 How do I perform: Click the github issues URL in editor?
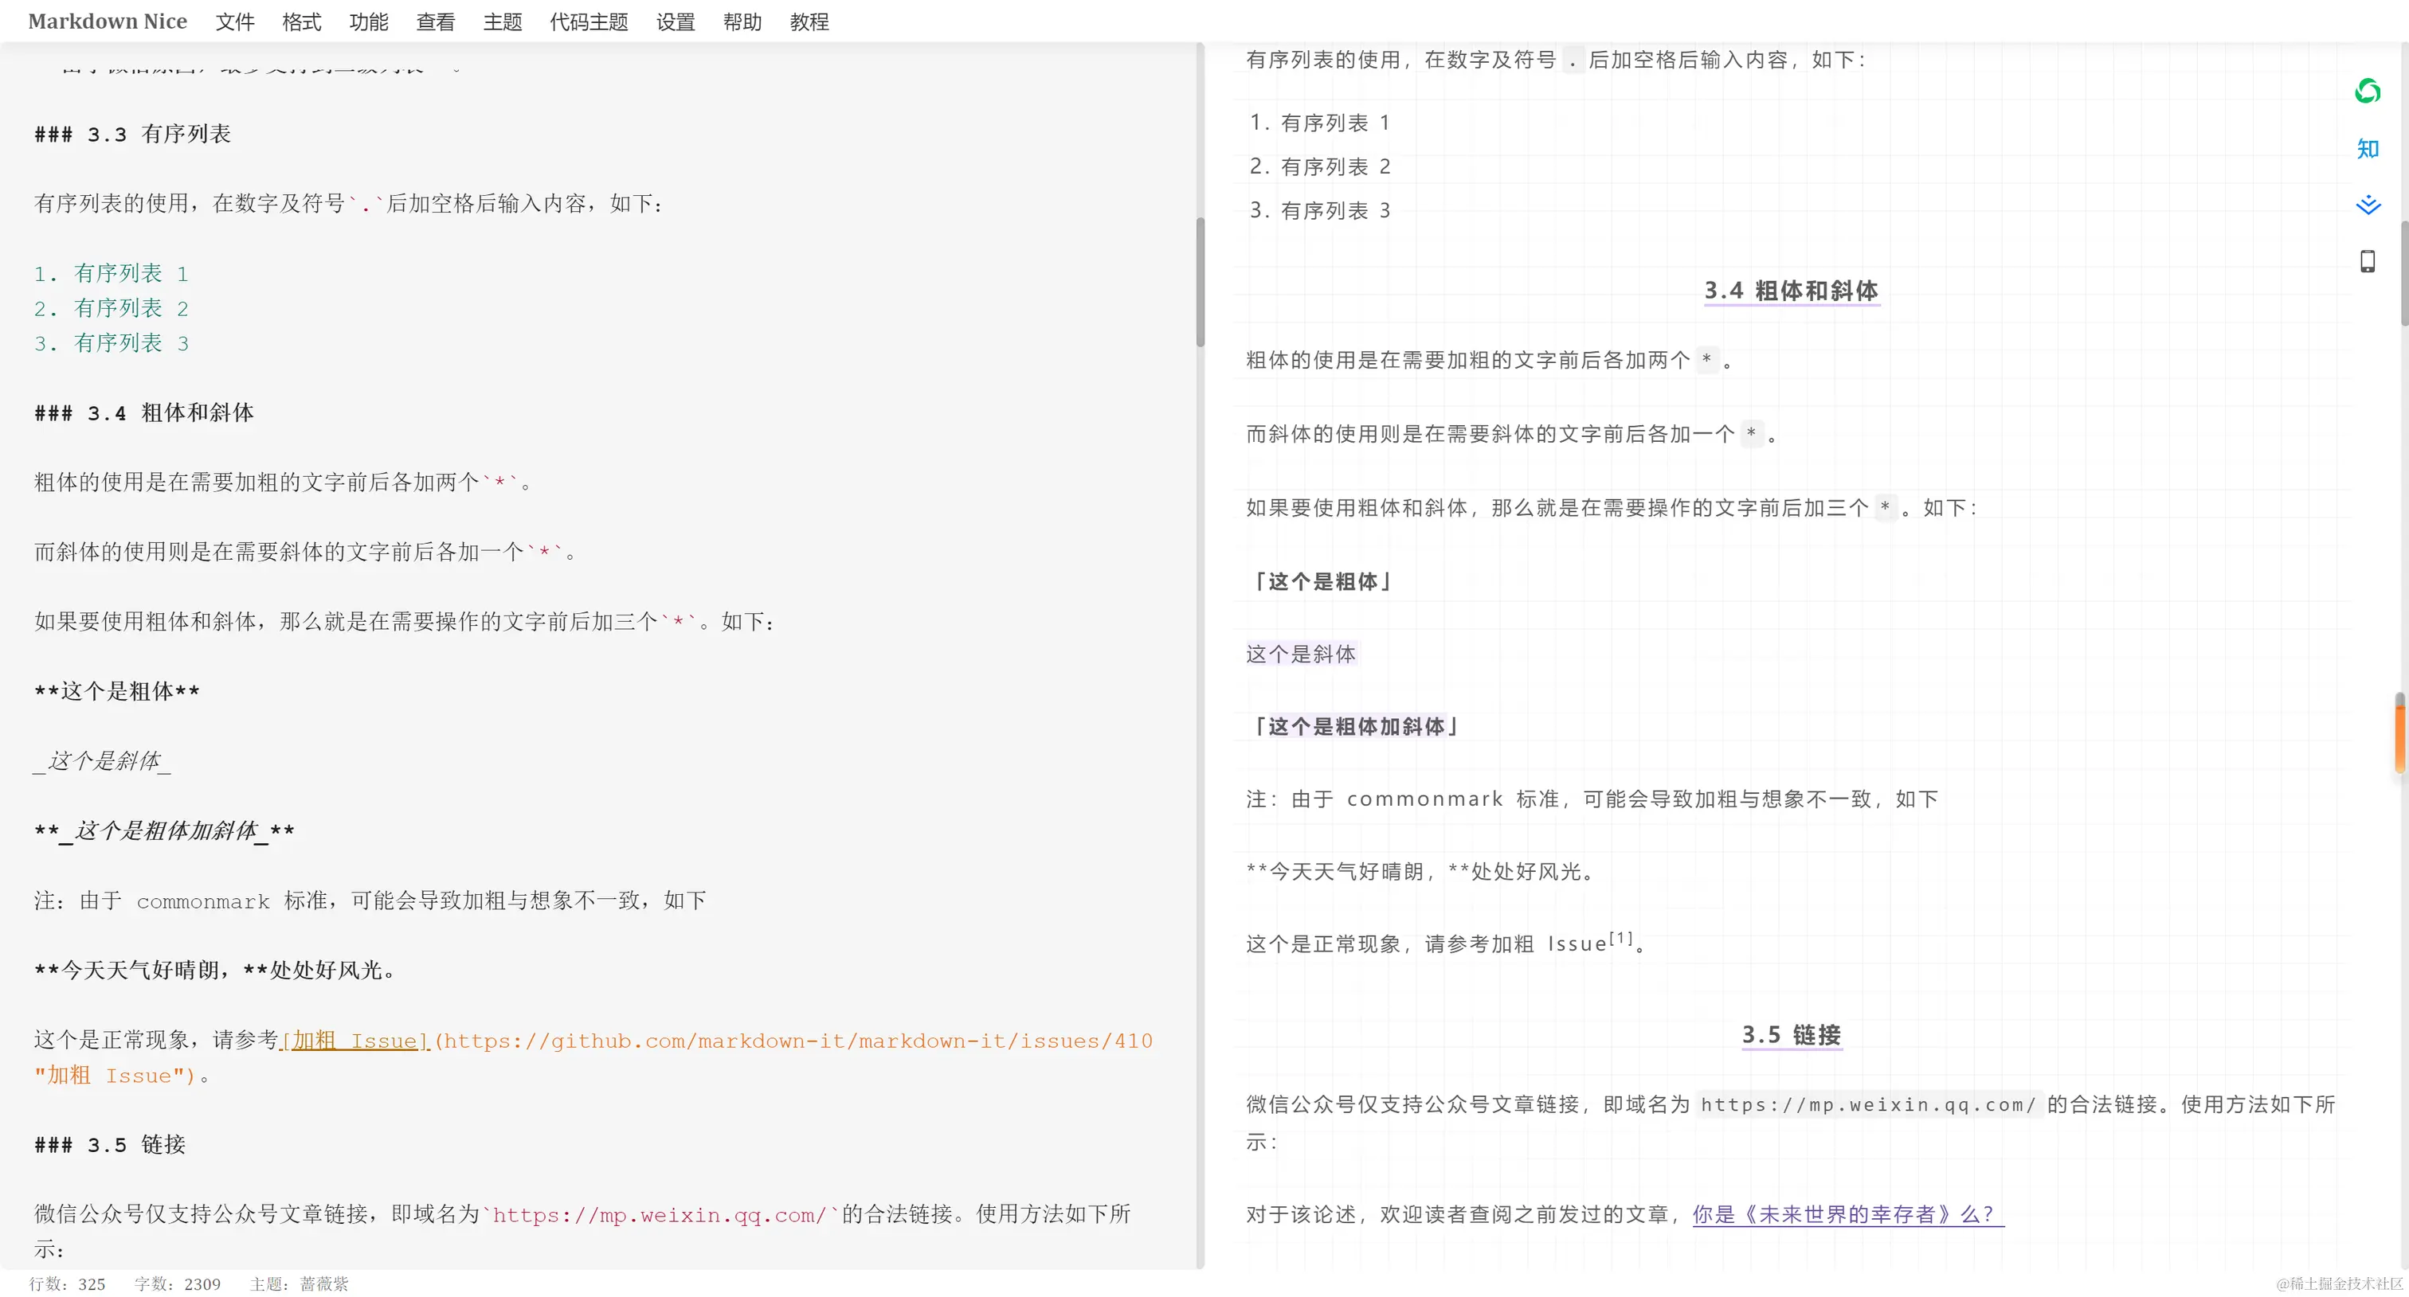click(x=795, y=1040)
